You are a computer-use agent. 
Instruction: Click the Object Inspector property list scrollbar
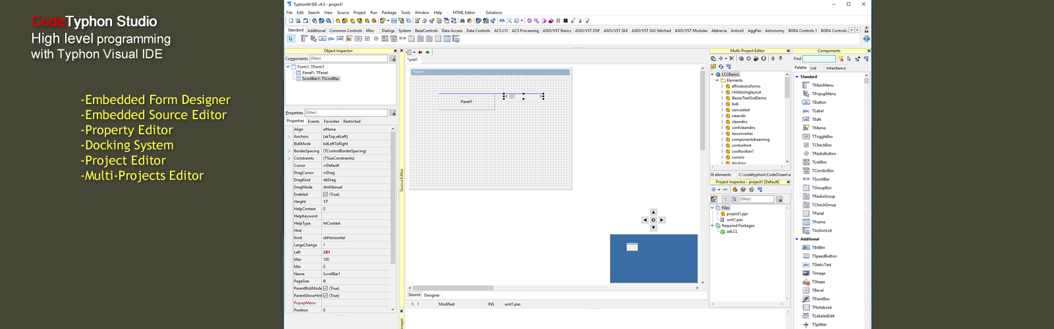(393, 197)
